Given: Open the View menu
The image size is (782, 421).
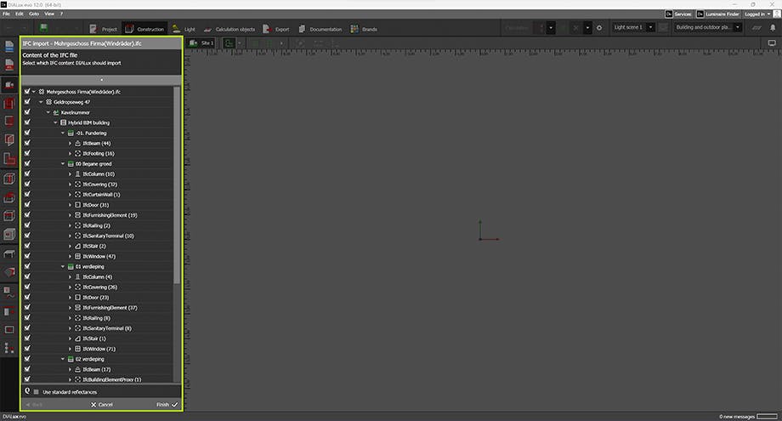Looking at the screenshot, I should pyautogui.click(x=49, y=14).
